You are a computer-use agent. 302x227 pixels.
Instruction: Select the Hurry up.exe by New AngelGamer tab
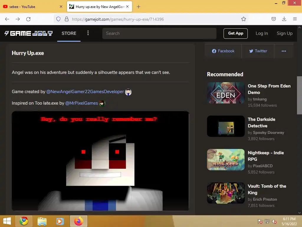(99, 7)
